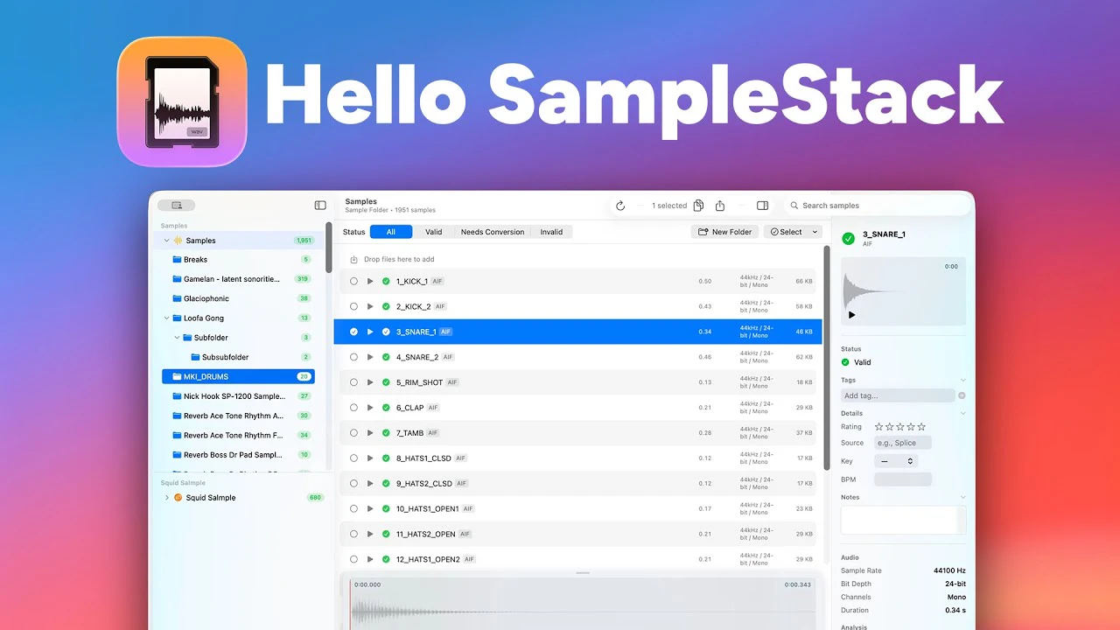Open the Reverb Boss Dr Pad folder
The height and width of the screenshot is (630, 1120).
[238, 455]
